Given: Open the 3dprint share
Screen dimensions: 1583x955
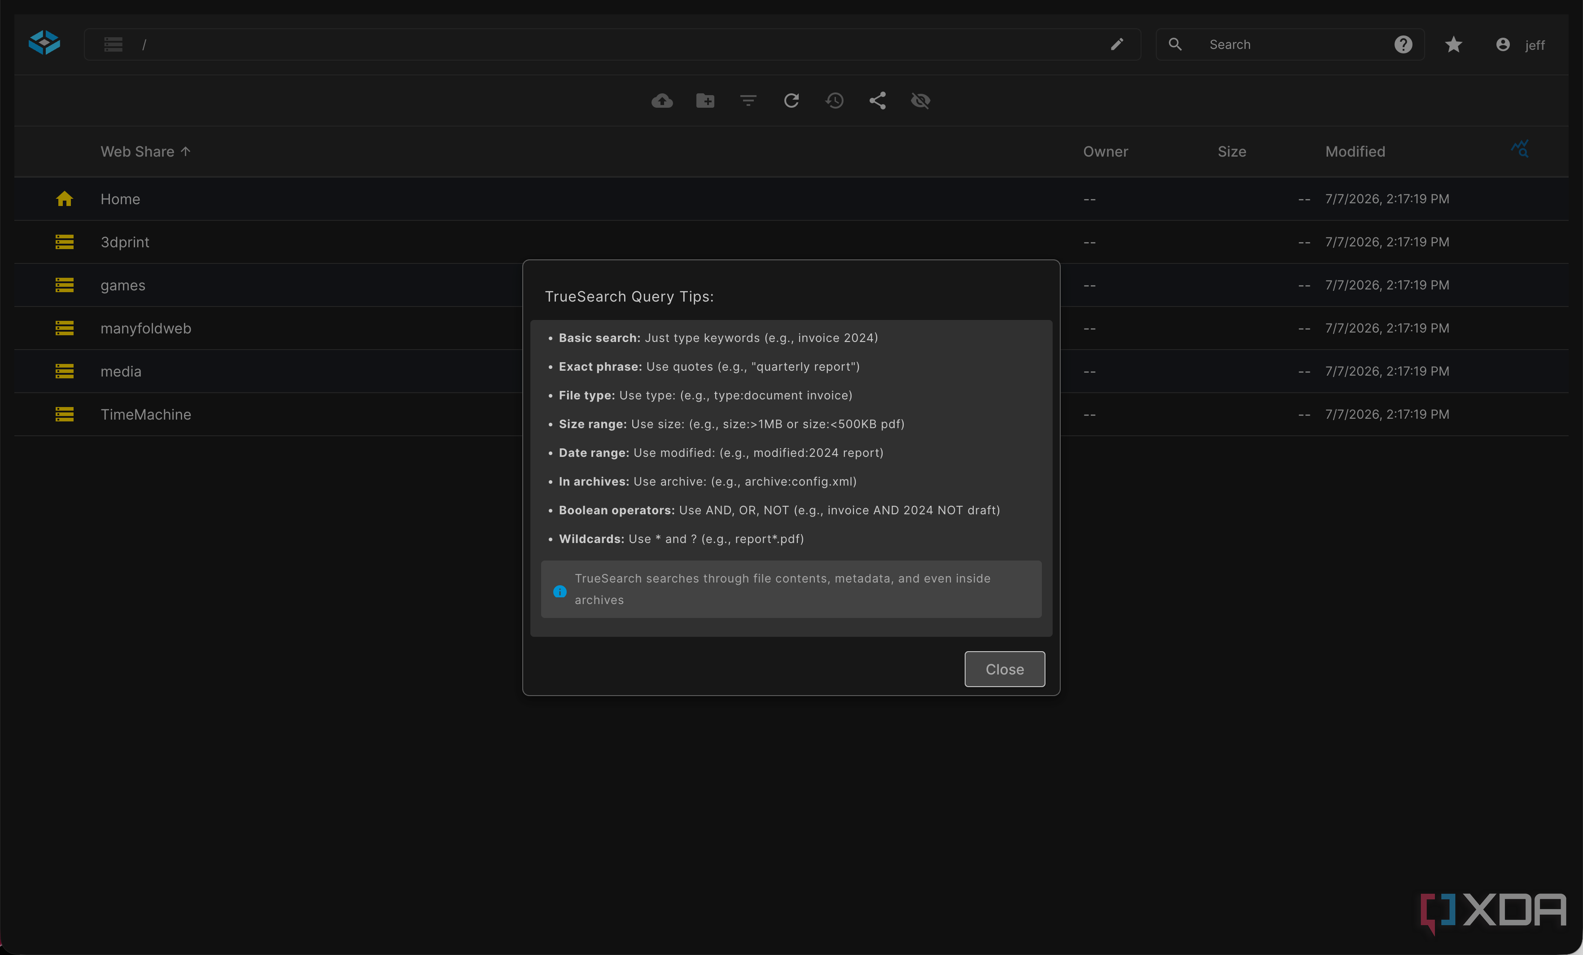Looking at the screenshot, I should point(791,241).
